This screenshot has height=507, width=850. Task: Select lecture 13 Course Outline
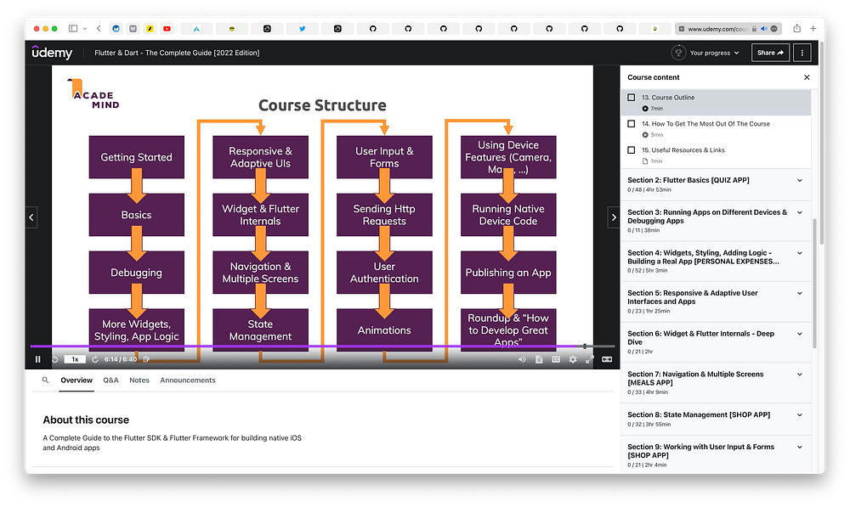(x=716, y=103)
